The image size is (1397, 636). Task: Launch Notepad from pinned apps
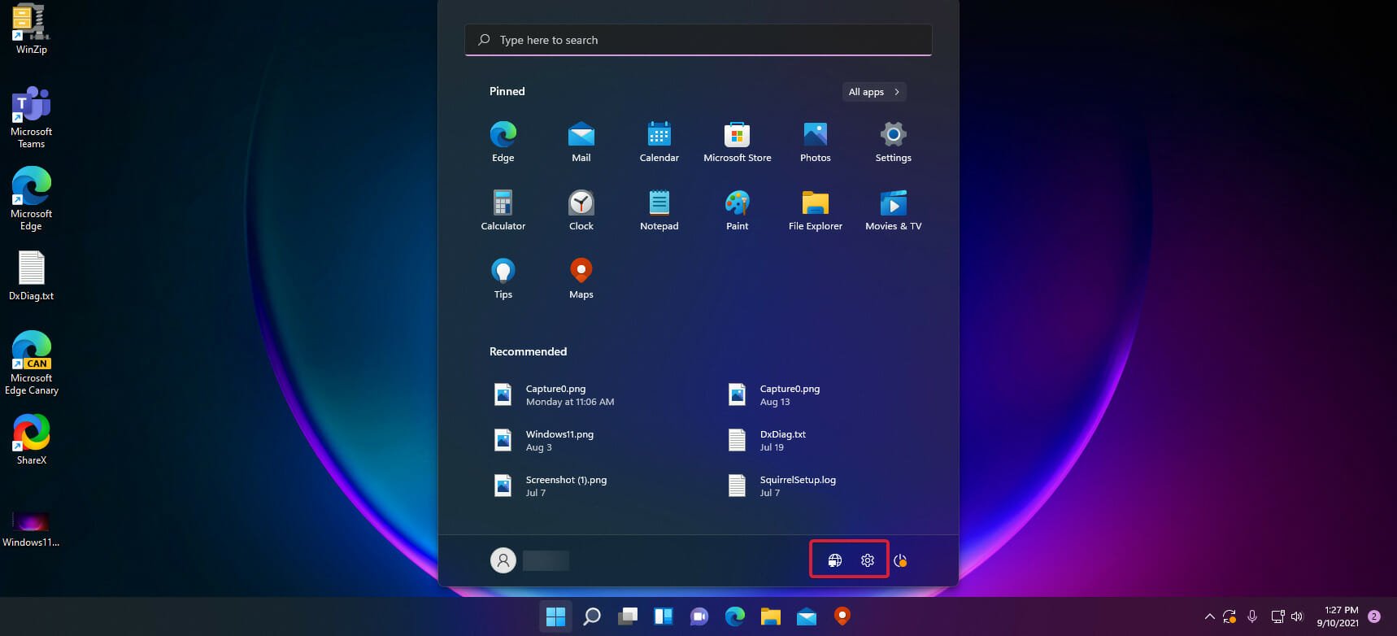659,210
